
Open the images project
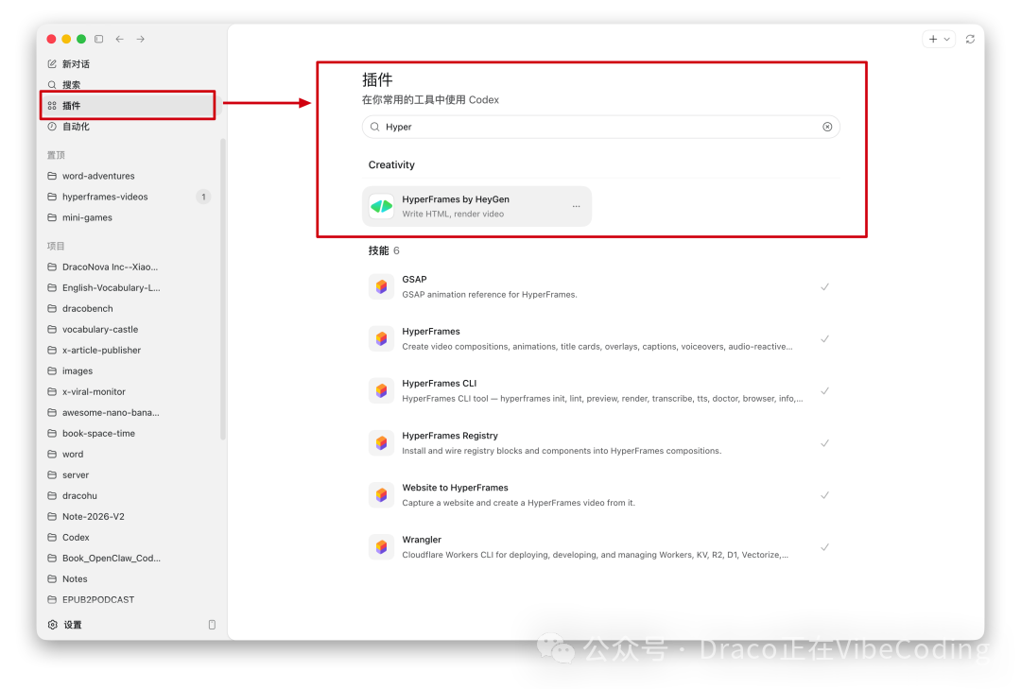(x=130, y=371)
